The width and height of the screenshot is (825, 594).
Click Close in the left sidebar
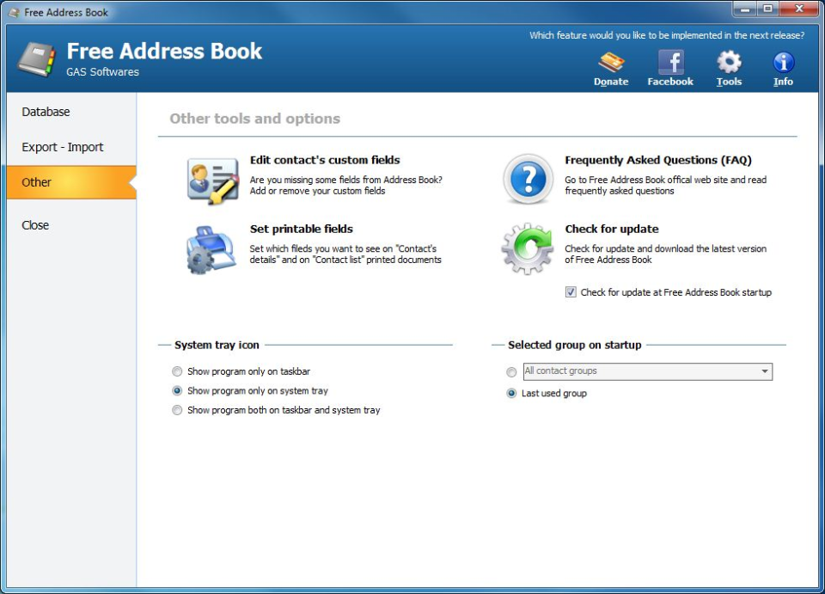click(35, 224)
